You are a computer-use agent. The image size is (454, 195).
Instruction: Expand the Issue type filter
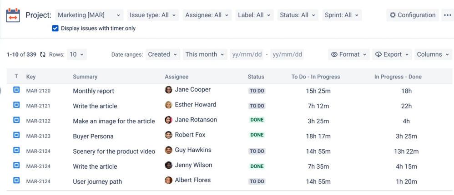pos(152,15)
